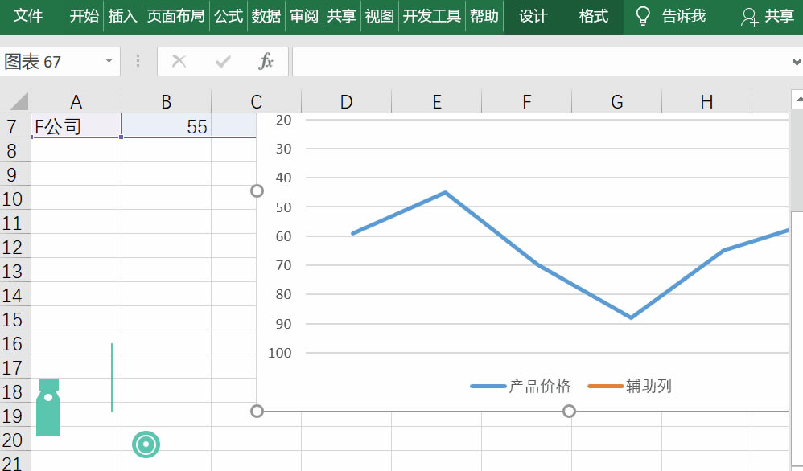Open the 开发工具 ribbon tab
Image resolution: width=803 pixels, height=471 pixels.
pos(431,15)
